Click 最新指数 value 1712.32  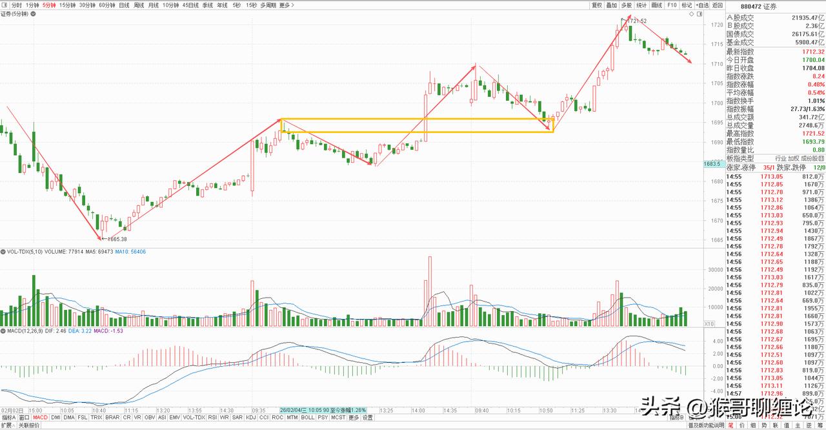pos(812,52)
